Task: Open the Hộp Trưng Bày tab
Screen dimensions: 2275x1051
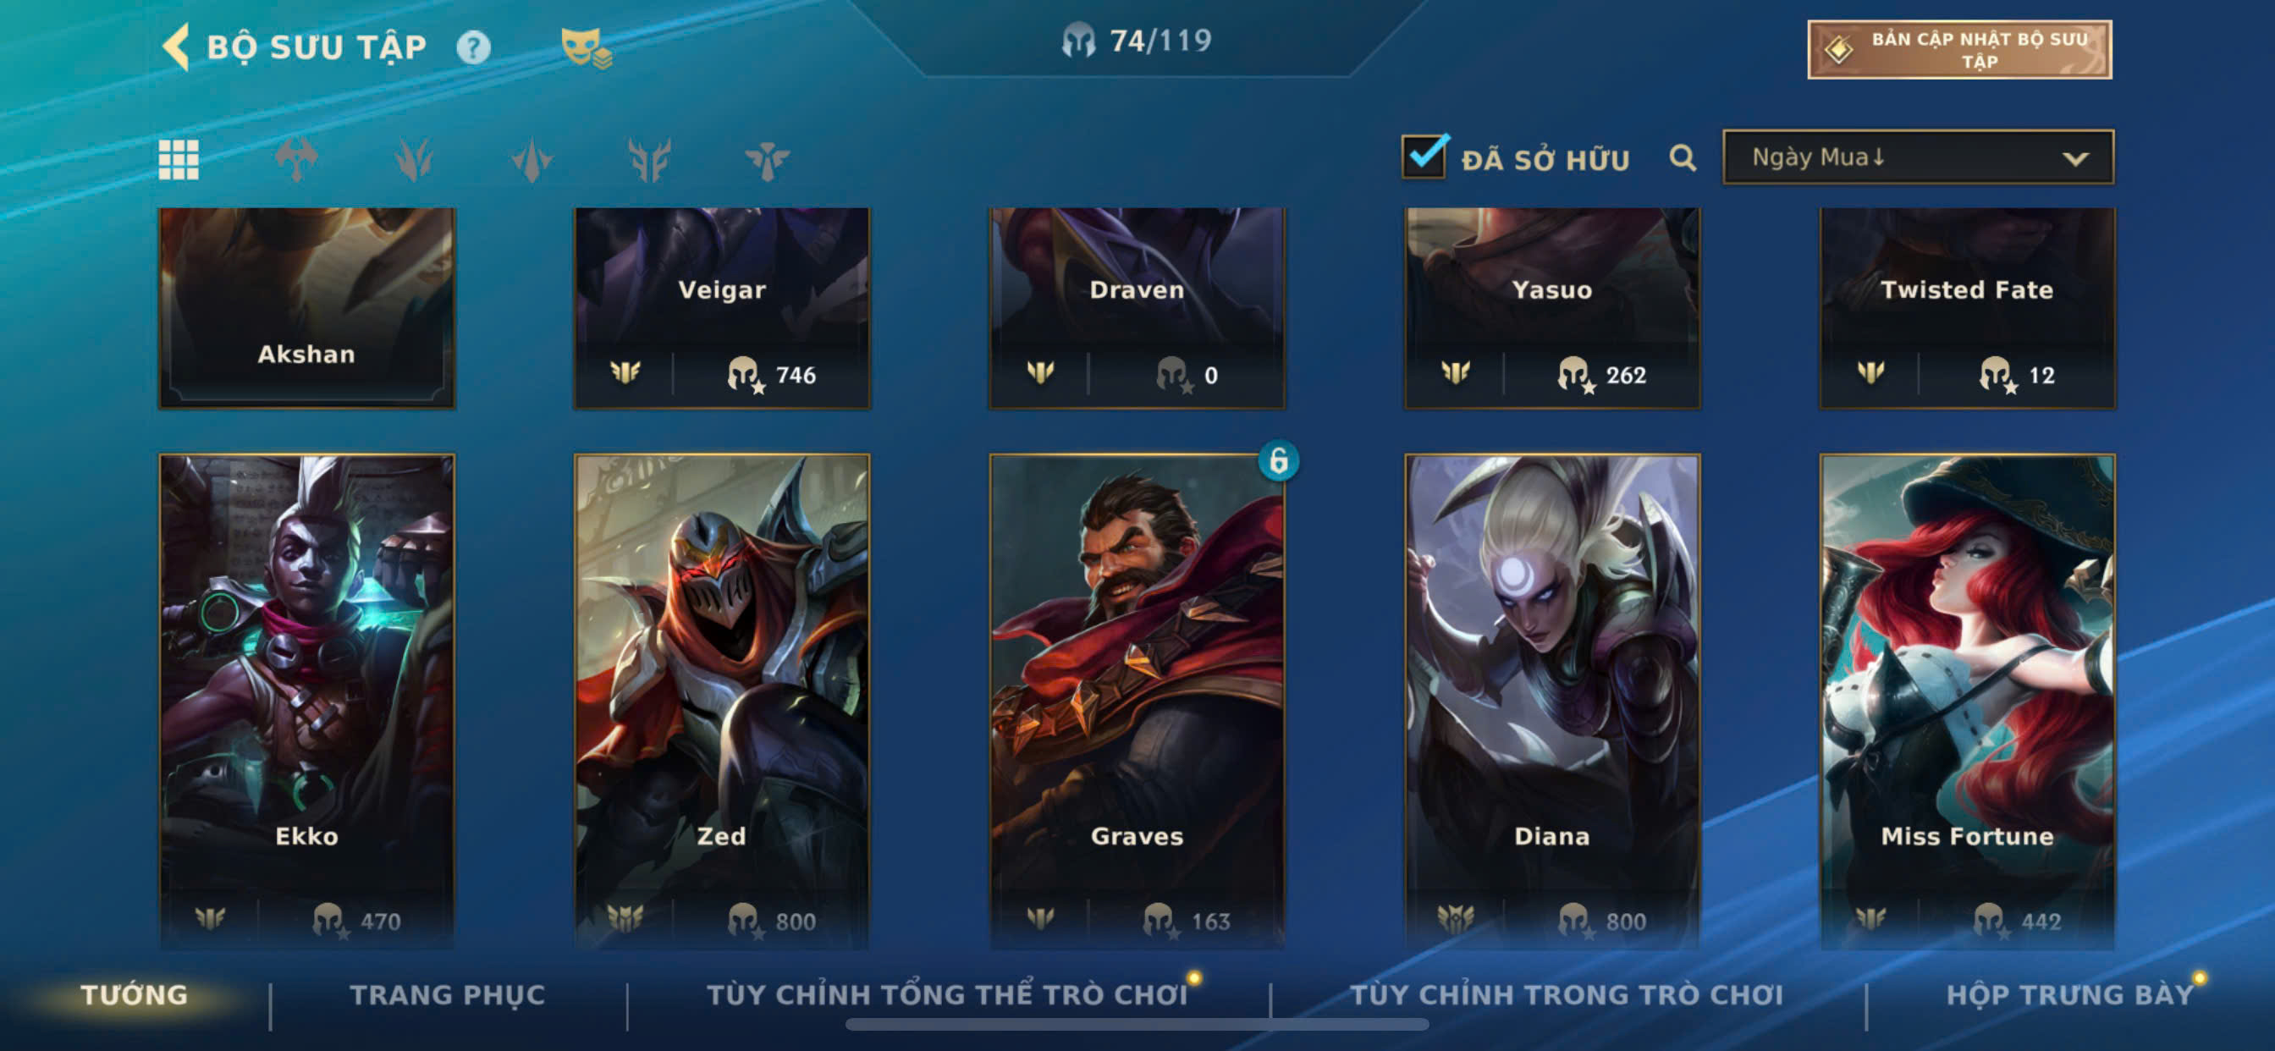Action: (2070, 994)
